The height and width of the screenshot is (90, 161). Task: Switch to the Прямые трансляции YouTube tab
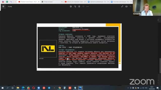point(29,2)
